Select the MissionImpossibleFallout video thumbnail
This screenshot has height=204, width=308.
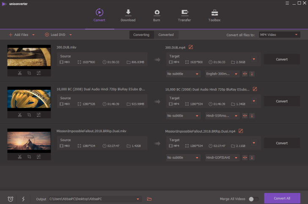[29, 141]
